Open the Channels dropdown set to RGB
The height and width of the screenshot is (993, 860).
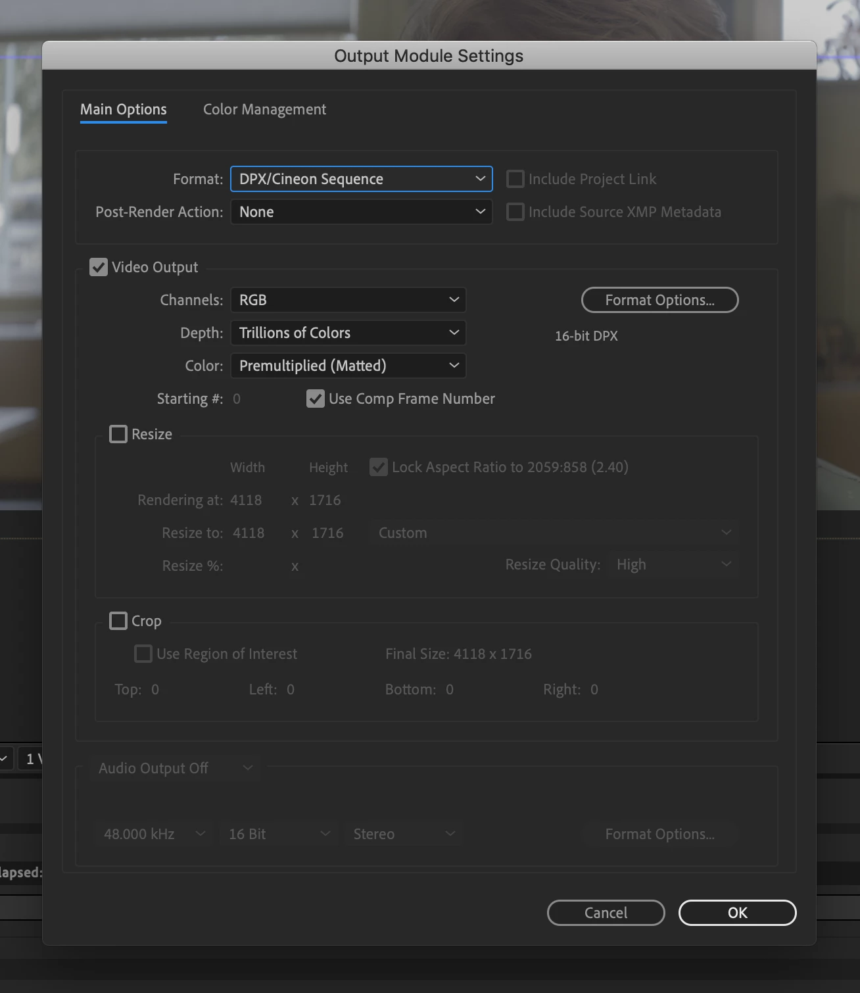(x=348, y=300)
